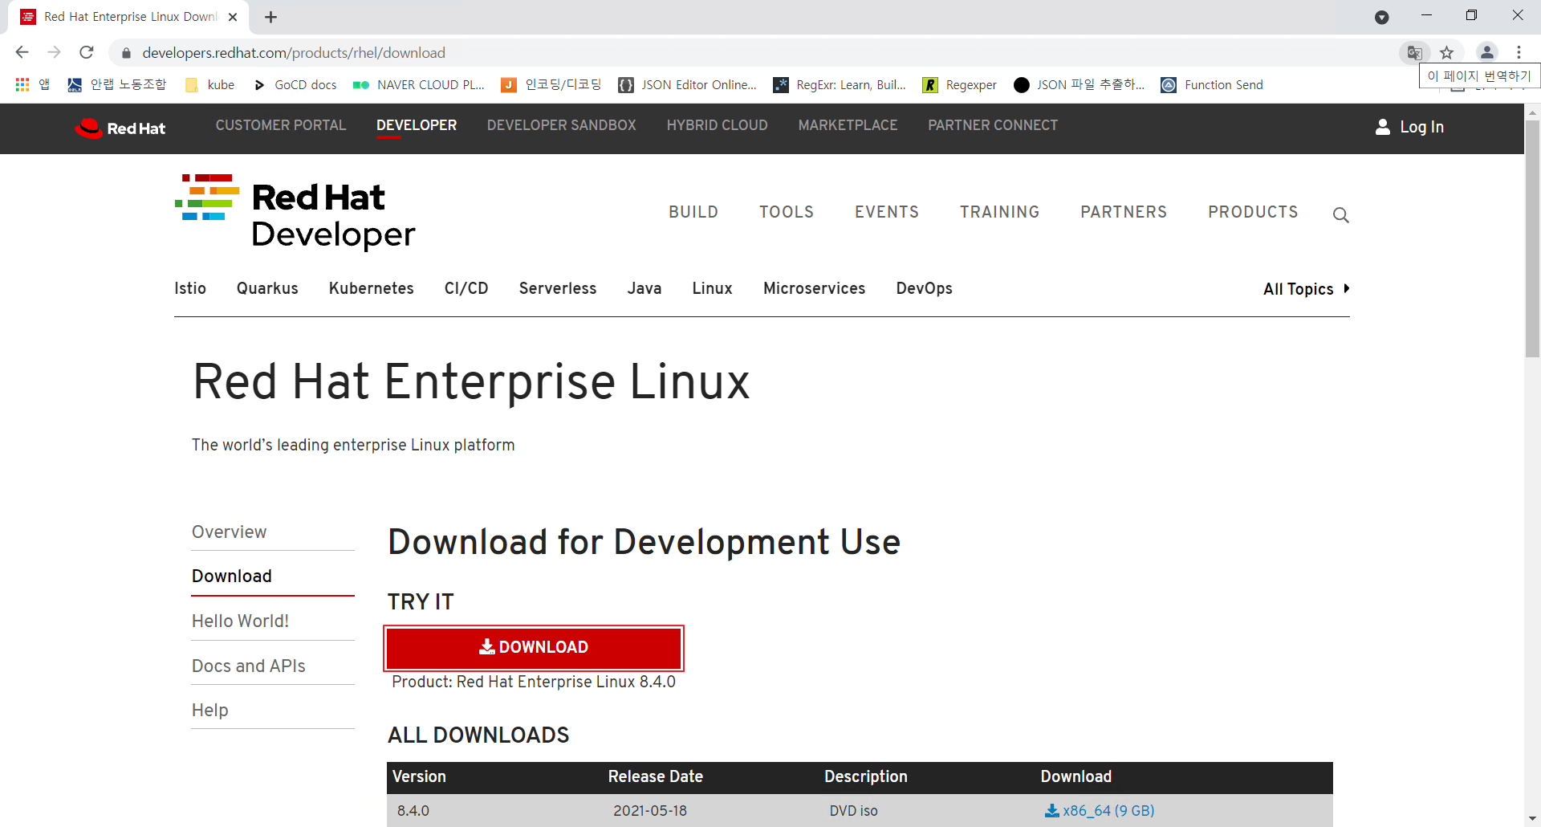1541x827 pixels.
Task: Open the Quarkus topic
Action: click(x=267, y=288)
